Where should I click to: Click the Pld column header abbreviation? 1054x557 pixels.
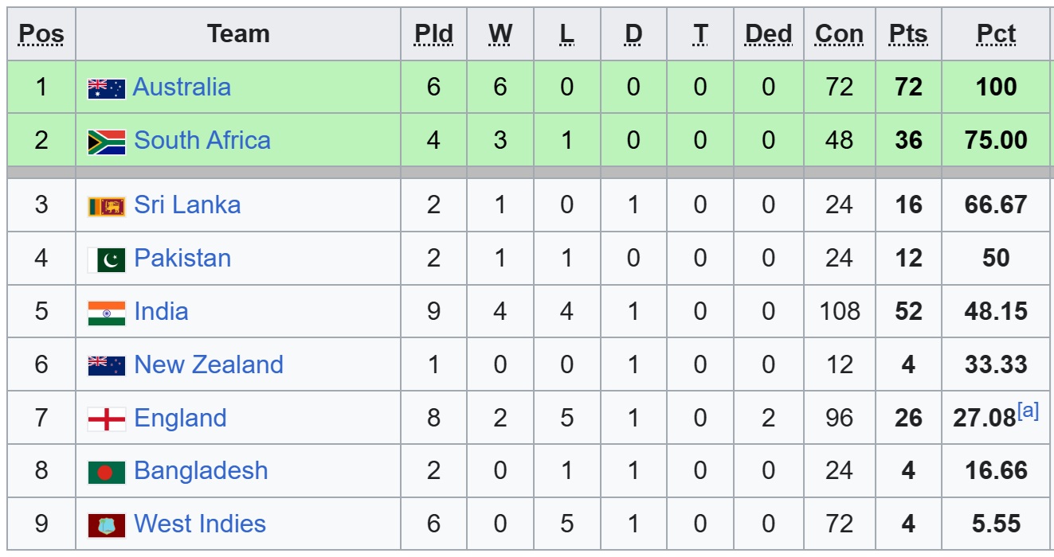[433, 34]
